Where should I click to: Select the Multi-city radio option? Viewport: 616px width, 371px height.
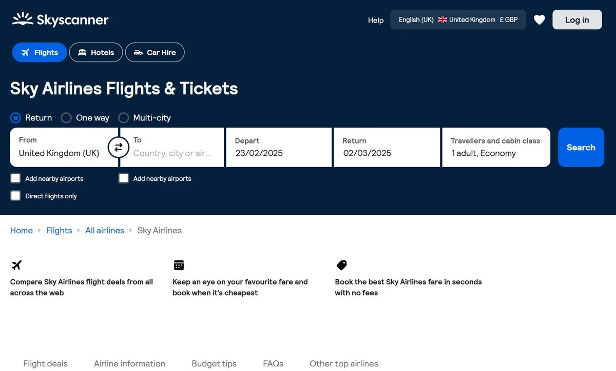[x=124, y=118]
